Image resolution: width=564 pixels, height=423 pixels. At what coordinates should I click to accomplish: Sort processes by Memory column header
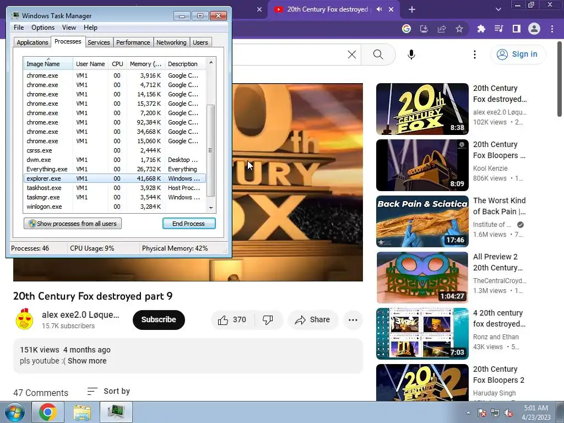[x=145, y=64]
